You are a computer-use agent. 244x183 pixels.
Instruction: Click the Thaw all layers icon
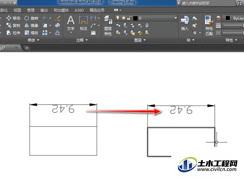[132, 33]
